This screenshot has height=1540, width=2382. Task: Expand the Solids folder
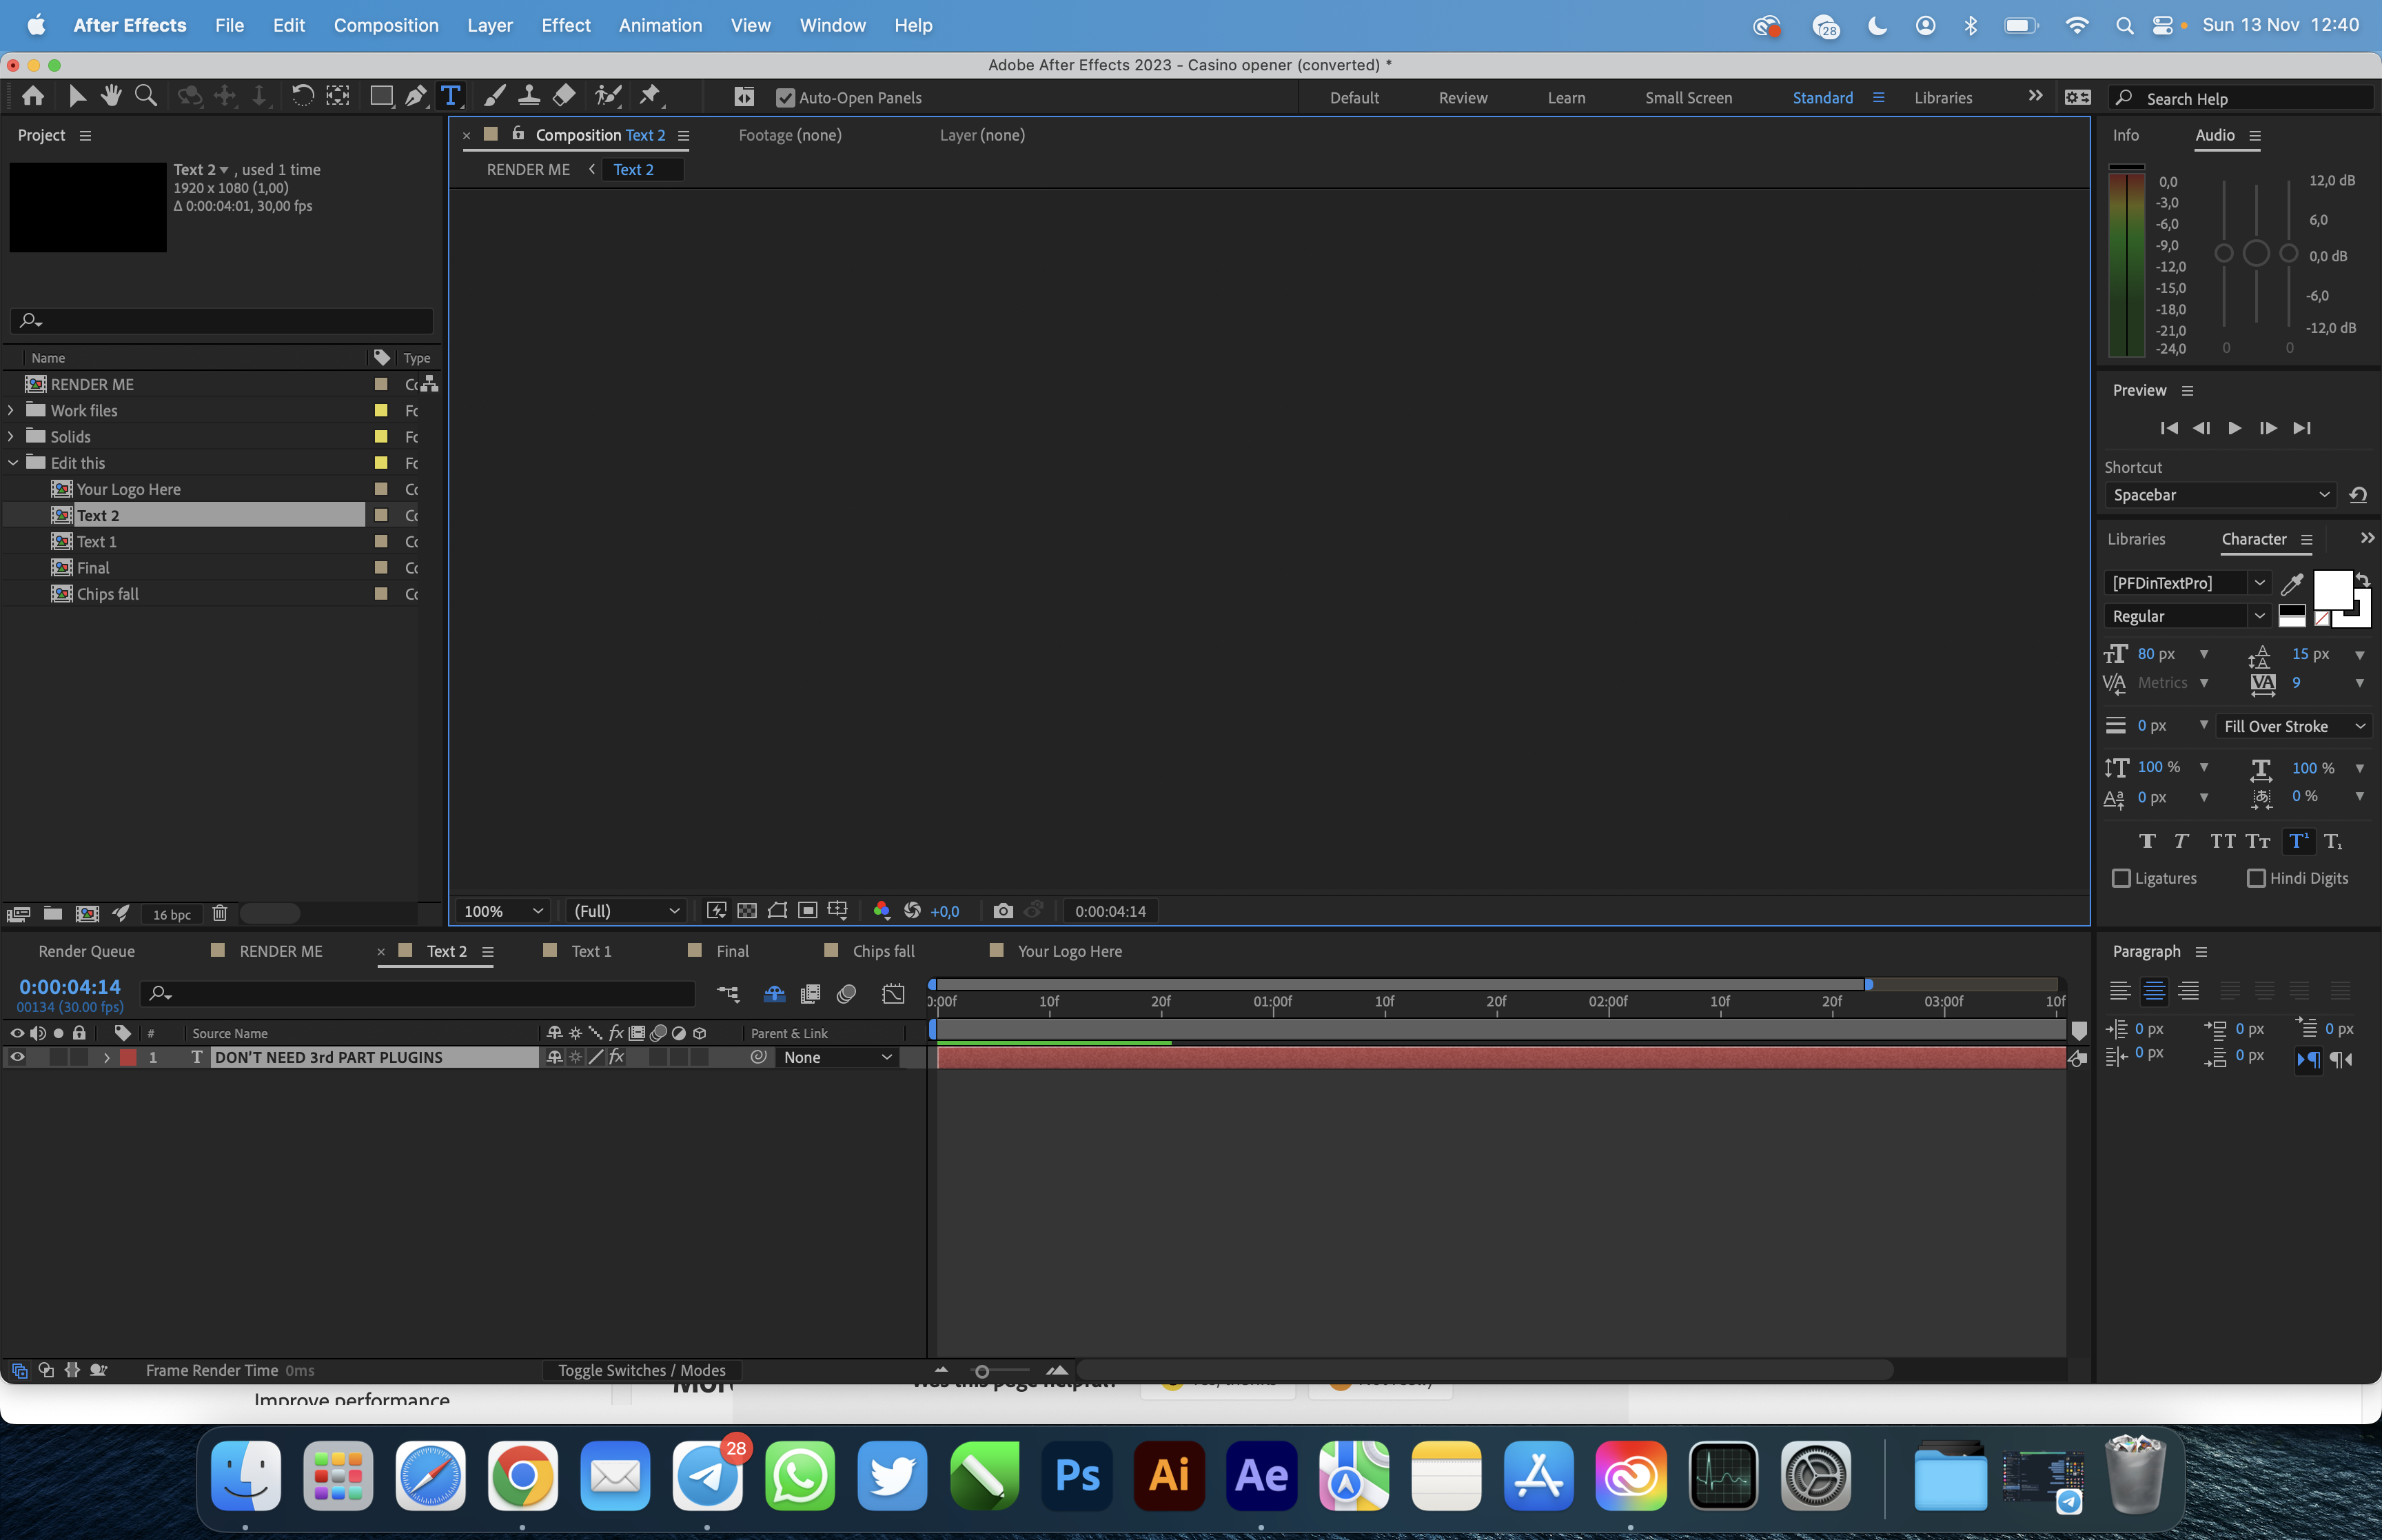point(11,436)
